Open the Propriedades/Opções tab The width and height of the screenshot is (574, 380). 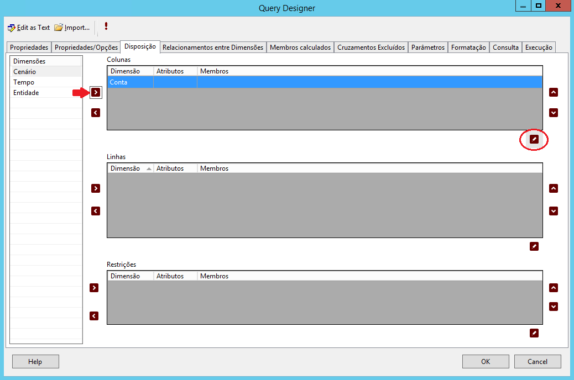[86, 47]
